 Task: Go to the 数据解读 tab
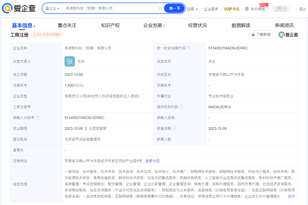coord(241,25)
